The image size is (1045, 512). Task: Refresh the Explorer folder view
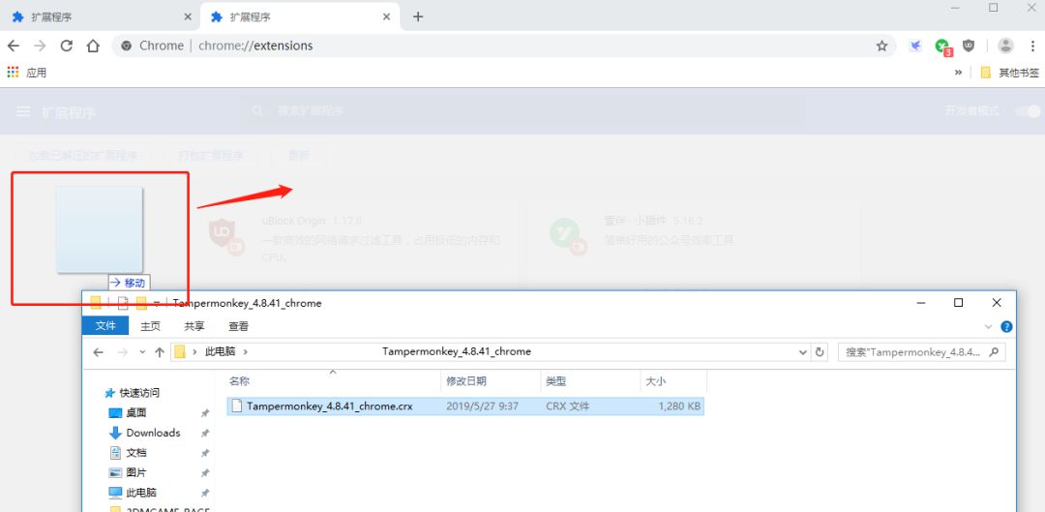point(820,352)
